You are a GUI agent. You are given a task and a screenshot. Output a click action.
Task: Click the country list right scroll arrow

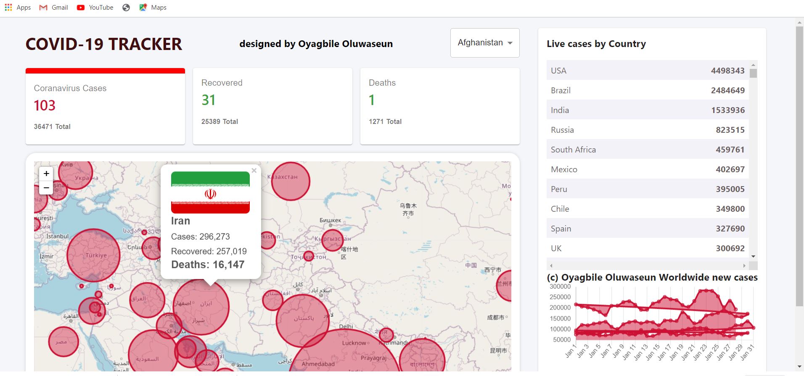point(744,266)
